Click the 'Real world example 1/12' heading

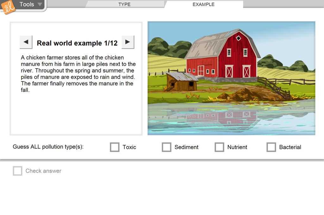(x=77, y=43)
